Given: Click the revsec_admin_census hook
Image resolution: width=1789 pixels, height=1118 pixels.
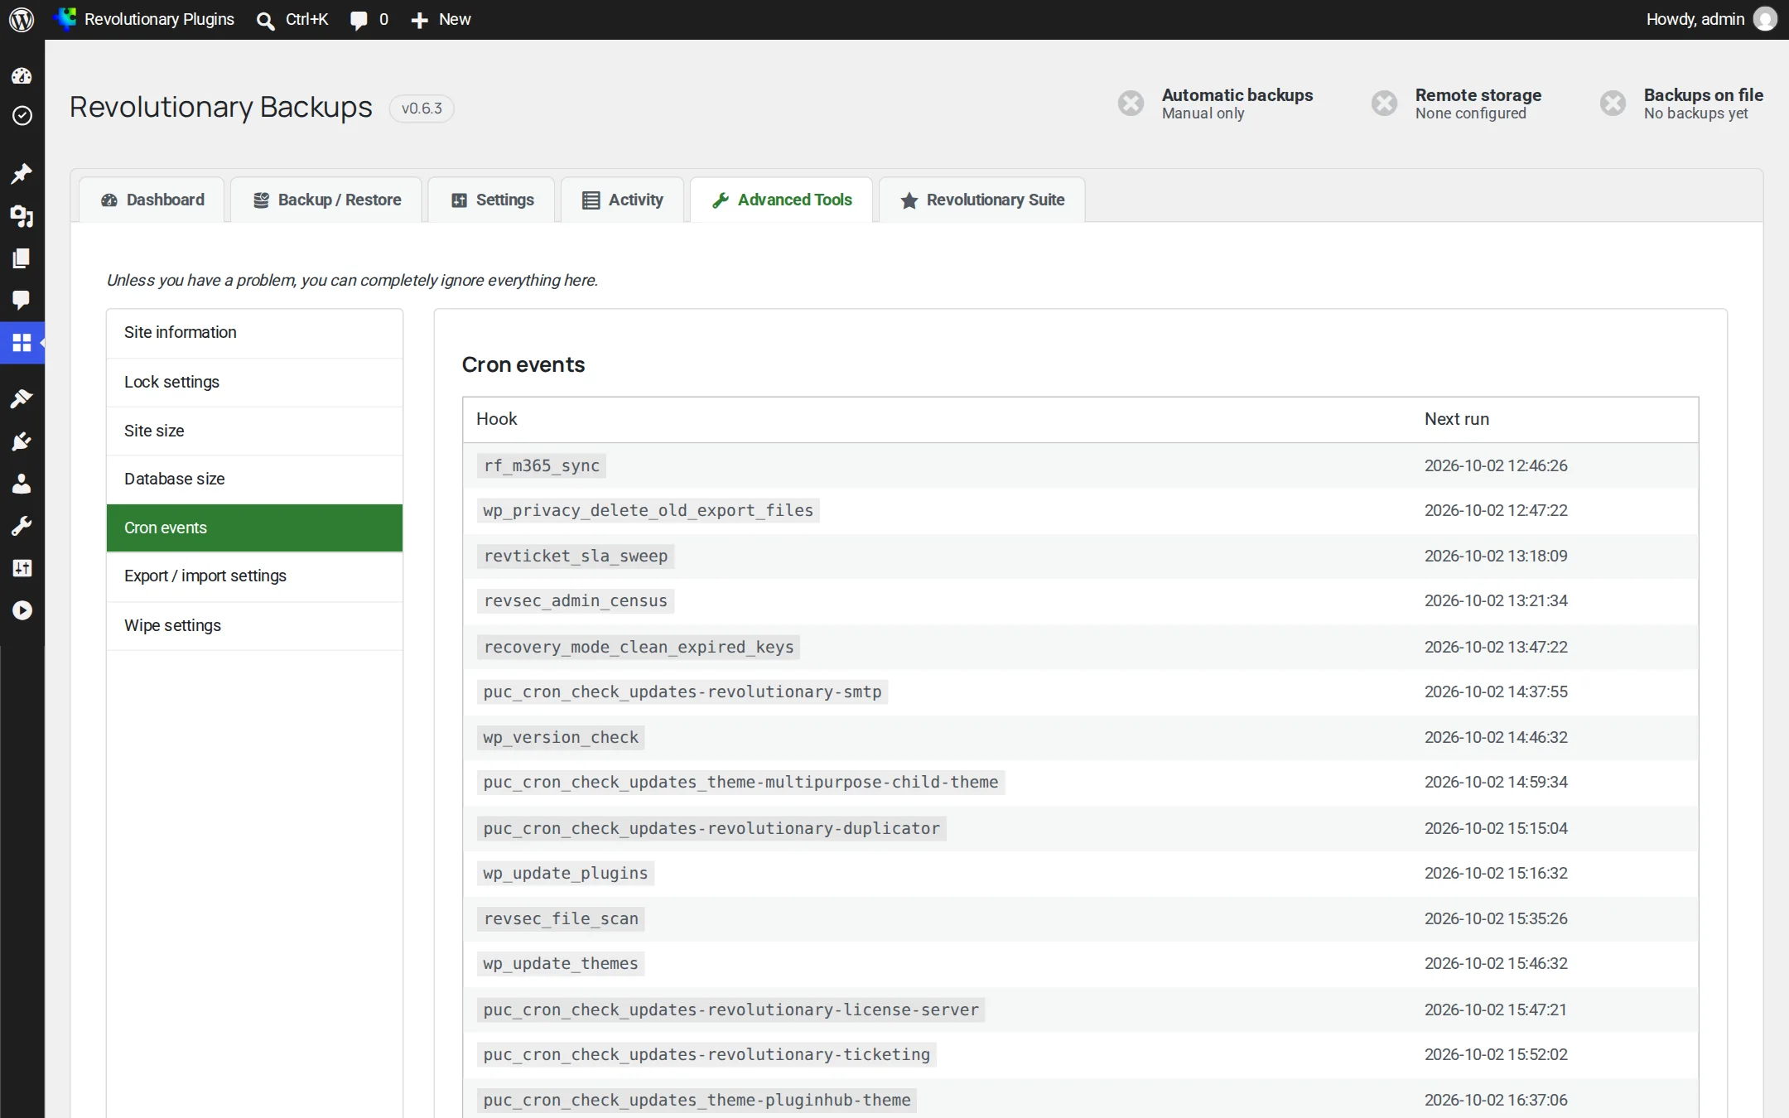Looking at the screenshot, I should coord(576,600).
